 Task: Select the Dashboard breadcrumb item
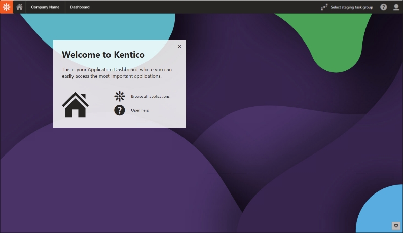click(x=80, y=7)
